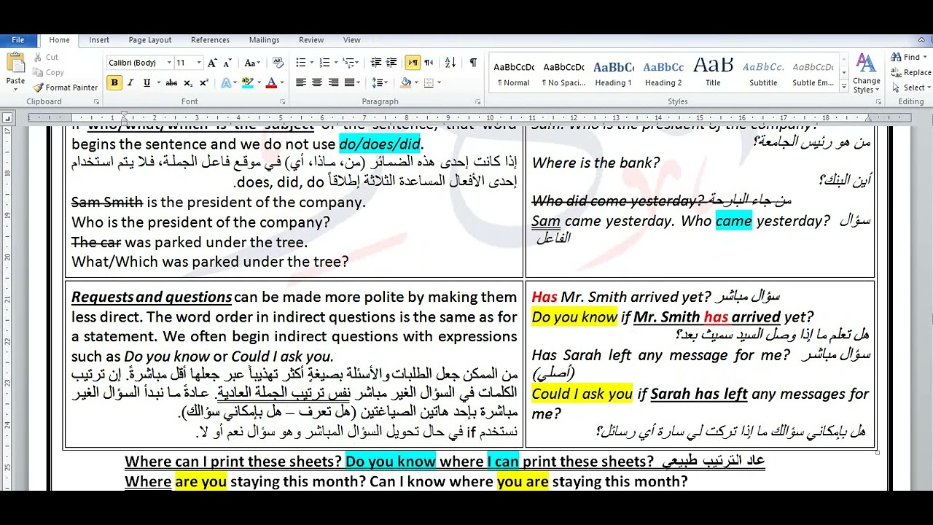Open the font size 11 dropdown

pos(200,63)
